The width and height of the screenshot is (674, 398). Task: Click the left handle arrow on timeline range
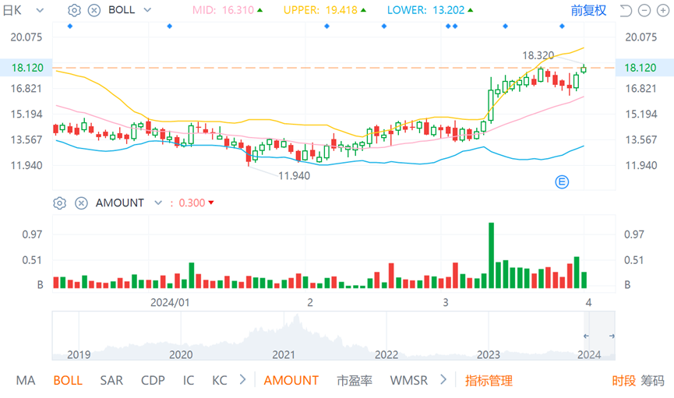tap(586, 336)
